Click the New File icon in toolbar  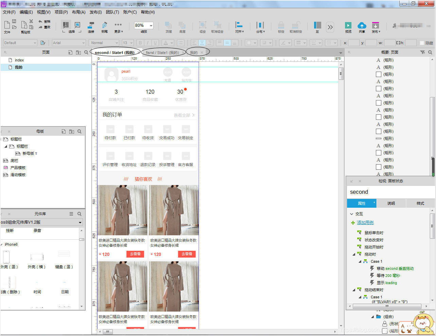[x=7, y=24]
